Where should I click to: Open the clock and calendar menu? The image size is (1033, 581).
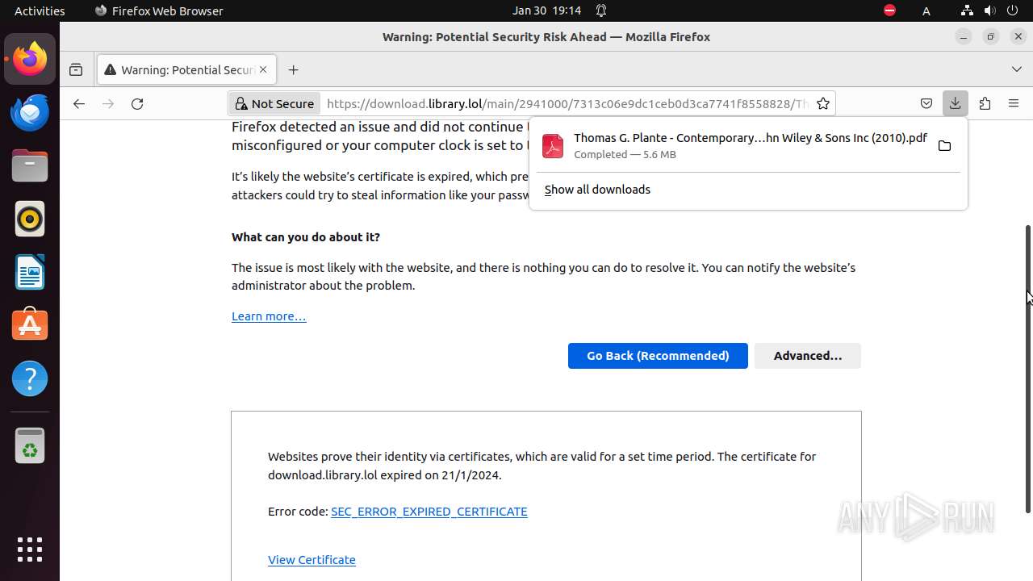pos(547,10)
